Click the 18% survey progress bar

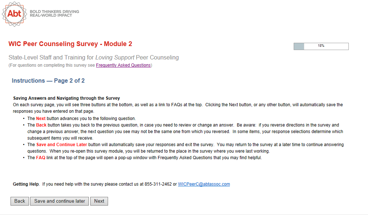[x=321, y=46]
